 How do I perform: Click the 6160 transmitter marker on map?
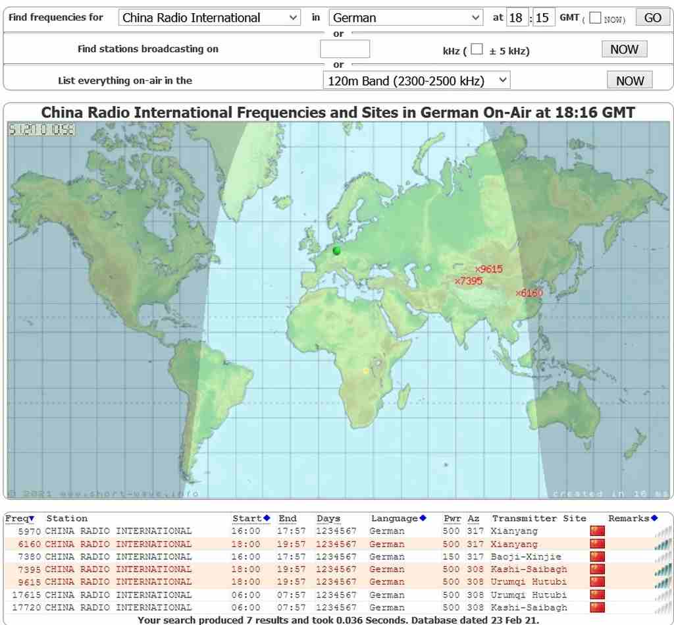tap(529, 293)
